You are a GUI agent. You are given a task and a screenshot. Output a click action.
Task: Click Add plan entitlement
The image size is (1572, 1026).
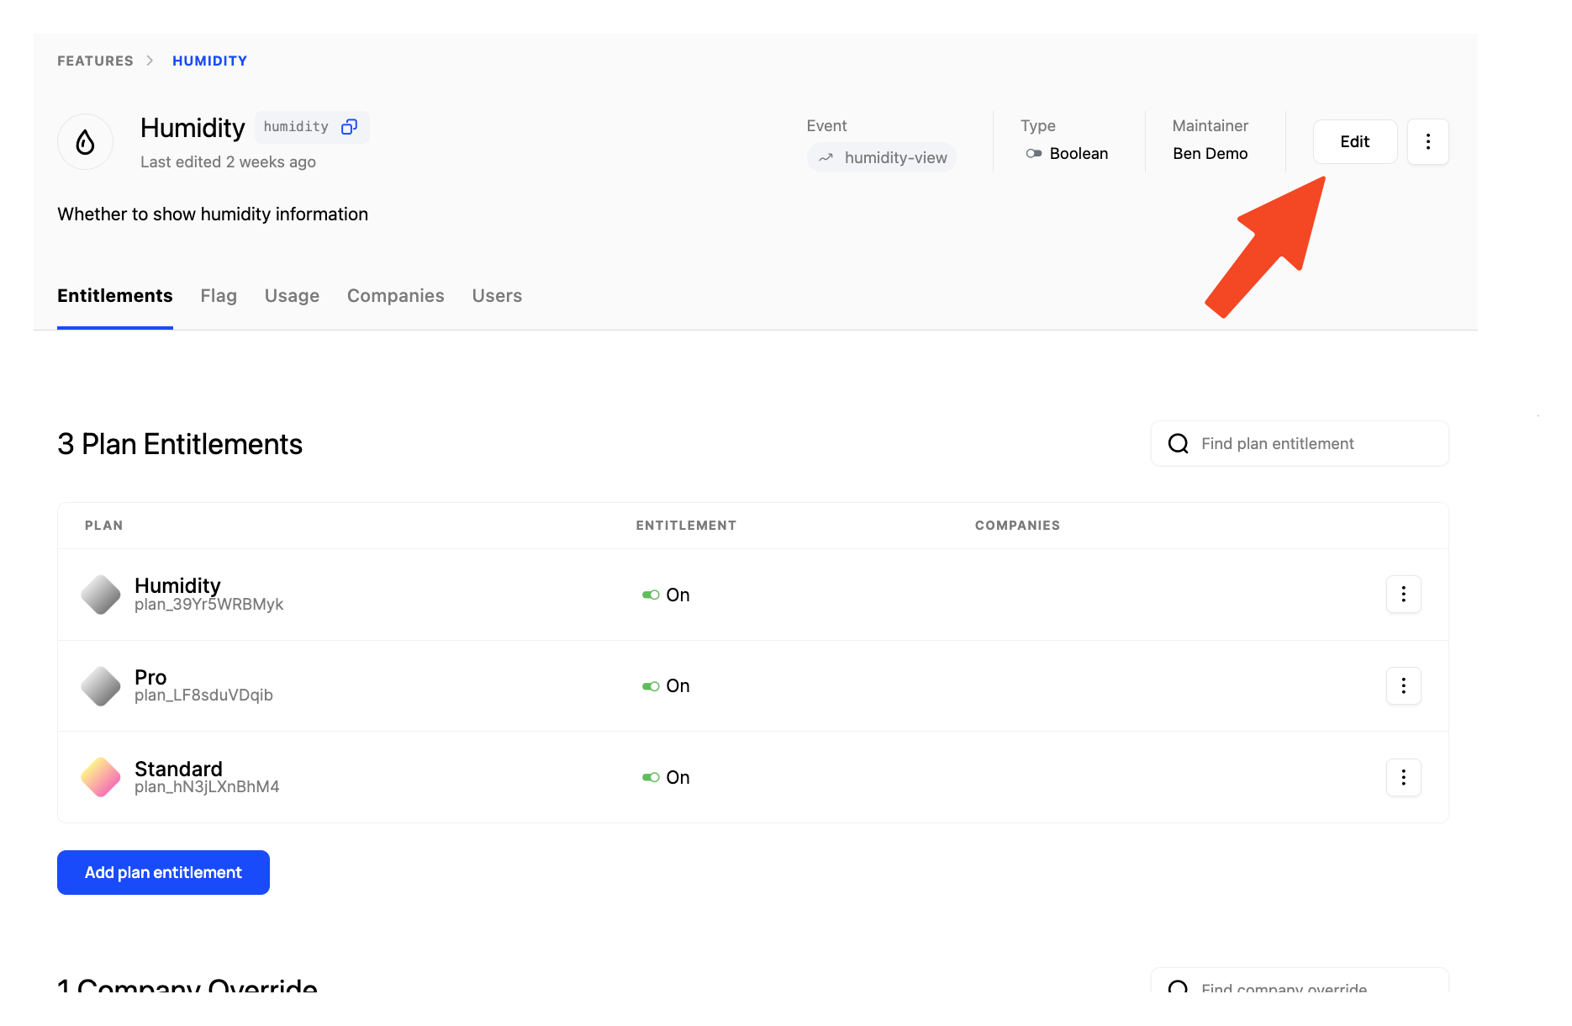(x=162, y=872)
